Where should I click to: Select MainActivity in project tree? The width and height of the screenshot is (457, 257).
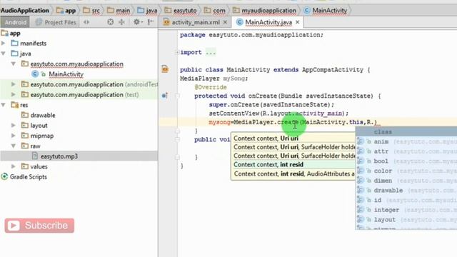click(66, 74)
